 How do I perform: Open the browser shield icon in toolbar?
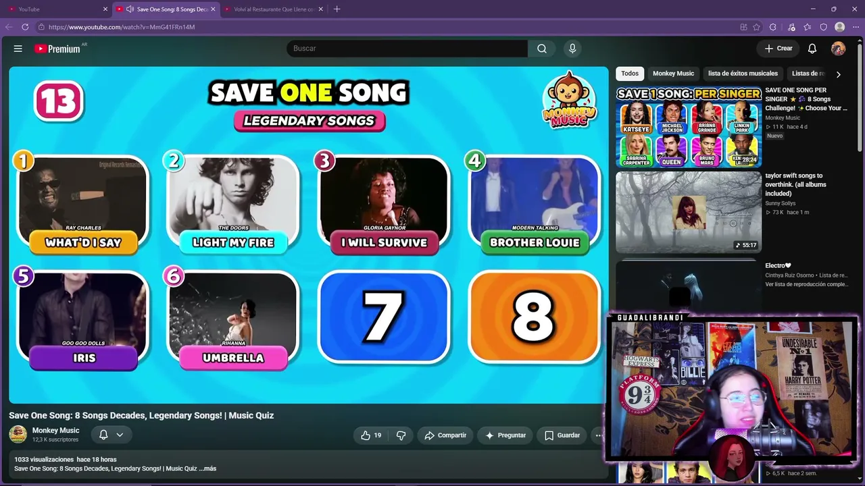[824, 27]
